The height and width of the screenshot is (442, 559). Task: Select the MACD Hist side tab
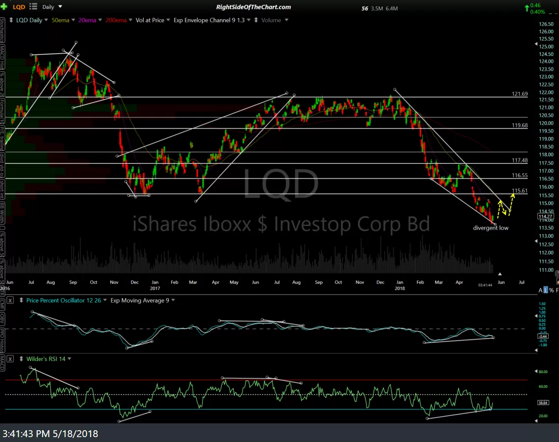tap(2, 57)
